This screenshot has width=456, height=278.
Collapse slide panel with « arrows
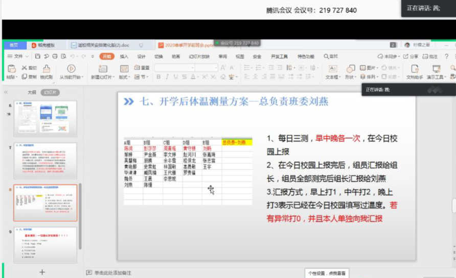coord(6,92)
